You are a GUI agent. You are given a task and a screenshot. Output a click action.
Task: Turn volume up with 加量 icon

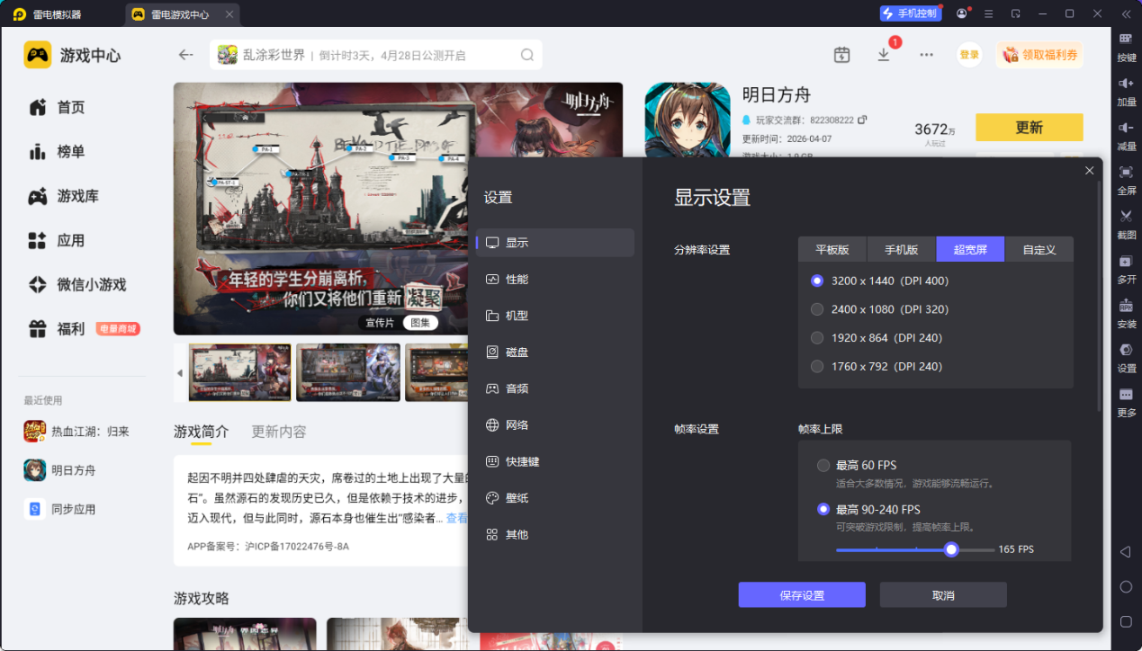pyautogui.click(x=1126, y=84)
